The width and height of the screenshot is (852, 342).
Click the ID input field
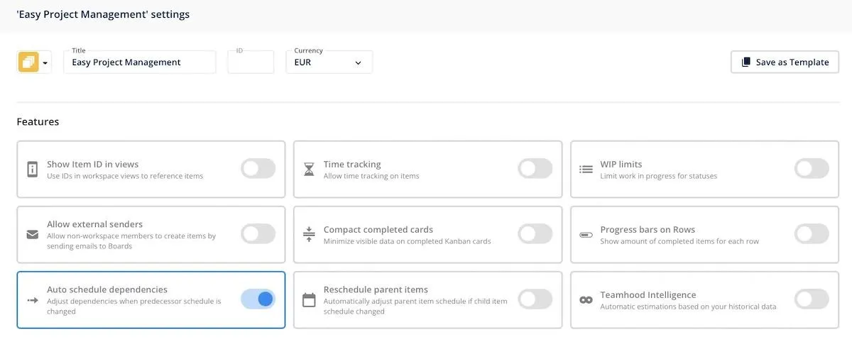(x=251, y=62)
